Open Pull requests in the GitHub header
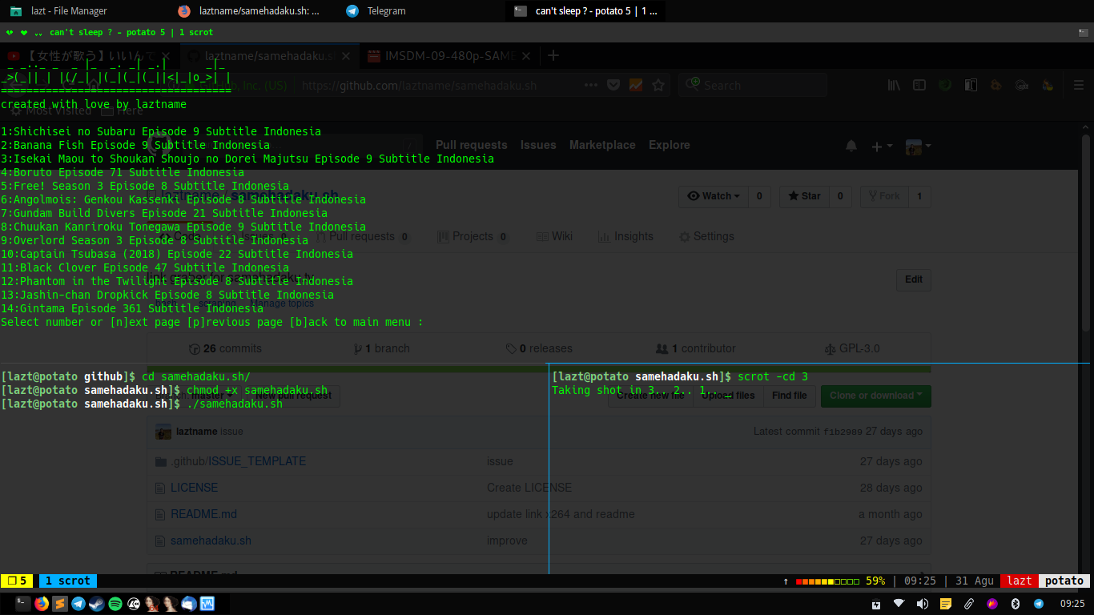The height and width of the screenshot is (615, 1094). pyautogui.click(x=472, y=145)
